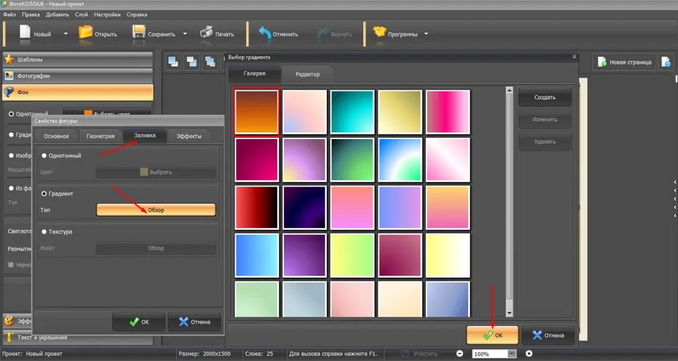Screen dimensions: 678x361
Task: Click the Новый document icon
Action: [x=26, y=33]
